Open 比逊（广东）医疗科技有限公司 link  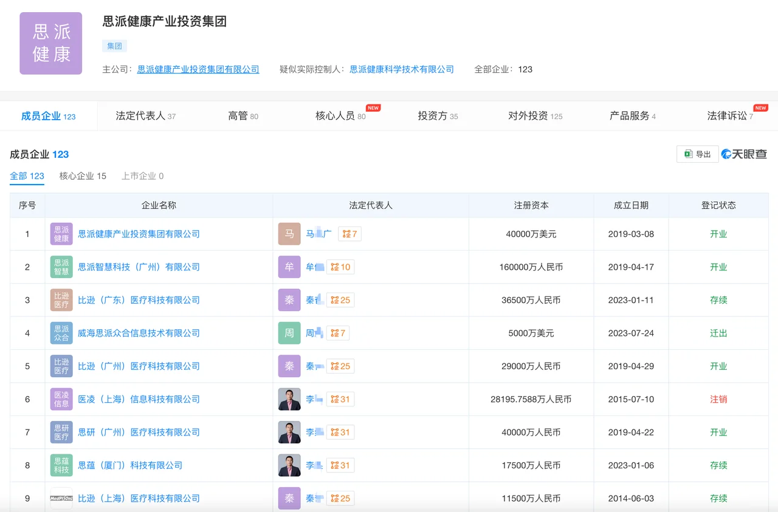(139, 300)
